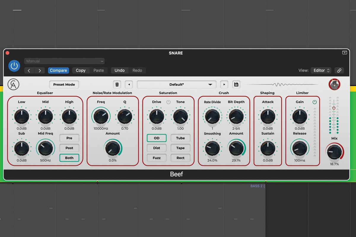The image size is (356, 237).
Task: Toggle the Saturation section power switch
Action: 169,102
